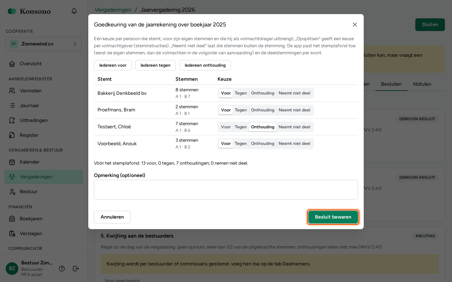
Task: Click the Overzicht home icon
Action: point(12,64)
